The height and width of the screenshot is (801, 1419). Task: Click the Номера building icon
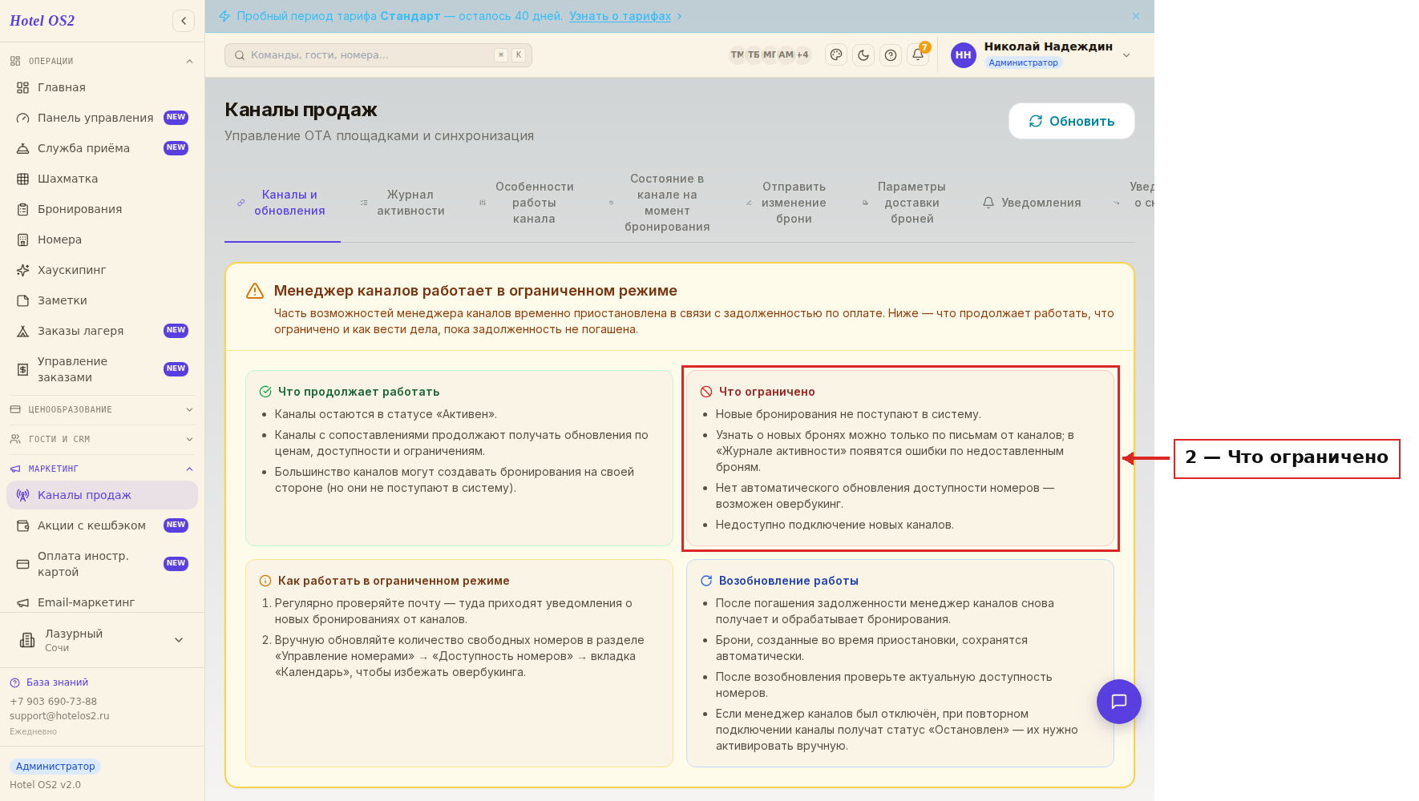[x=23, y=239]
